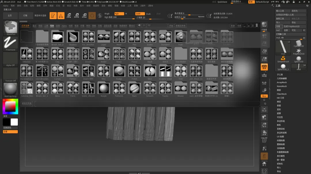Click the 载入工具 load tool button

pyautogui.click(x=283, y=11)
